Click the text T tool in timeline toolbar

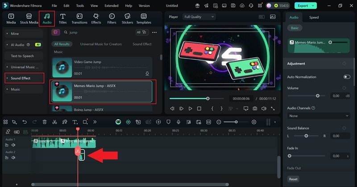click(75, 122)
